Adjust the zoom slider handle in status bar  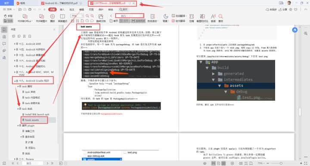click(281, 163)
